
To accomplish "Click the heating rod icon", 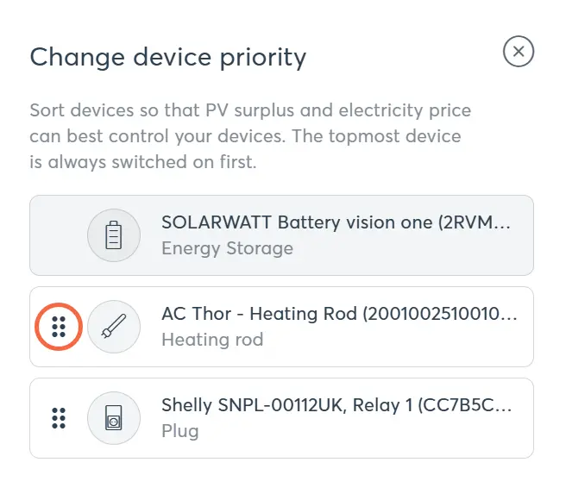I will coord(114,327).
